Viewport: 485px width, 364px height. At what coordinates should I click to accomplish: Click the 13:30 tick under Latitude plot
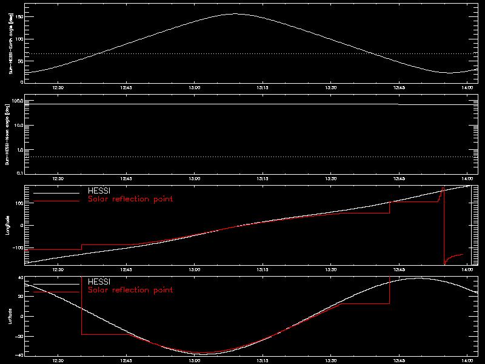point(330,360)
